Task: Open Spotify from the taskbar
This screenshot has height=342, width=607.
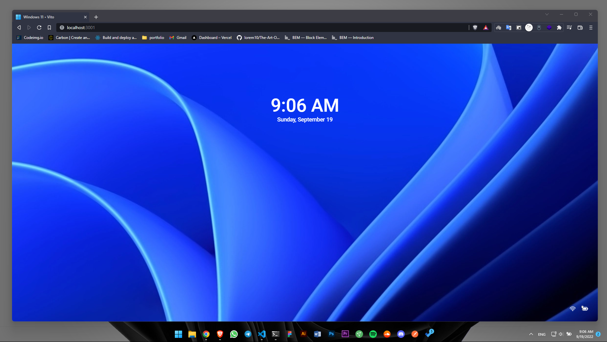Action: tap(373, 334)
